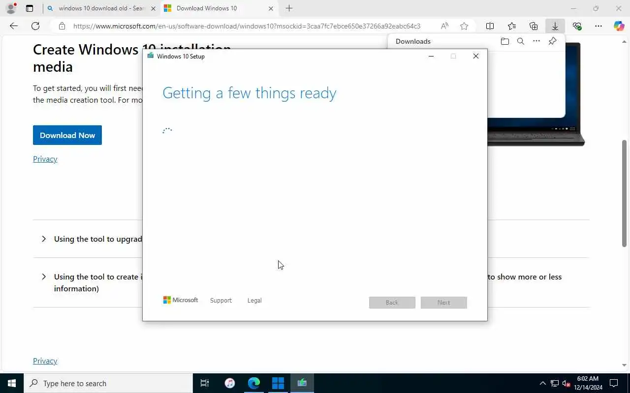Show hidden system tray icons
630x393 pixels.
tap(543, 383)
